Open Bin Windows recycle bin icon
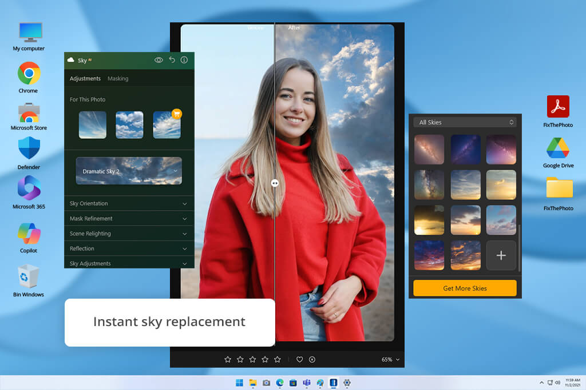586x390 pixels. point(28,276)
